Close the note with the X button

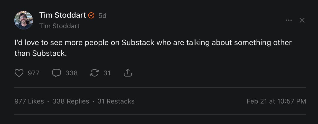302,20
